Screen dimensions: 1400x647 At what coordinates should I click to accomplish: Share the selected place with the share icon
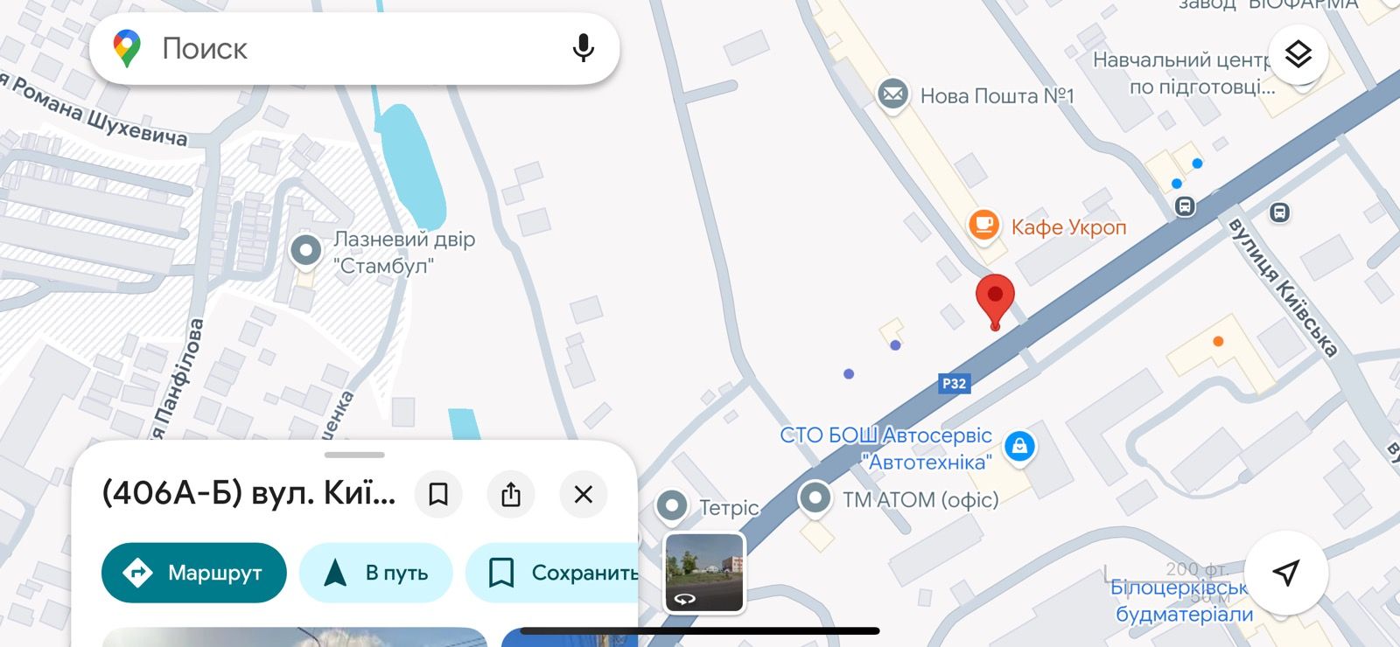click(x=511, y=494)
